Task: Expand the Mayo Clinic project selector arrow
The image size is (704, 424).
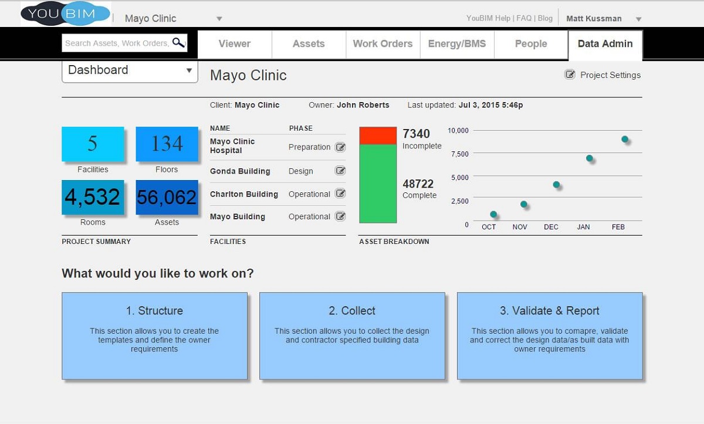Action: pyautogui.click(x=219, y=19)
